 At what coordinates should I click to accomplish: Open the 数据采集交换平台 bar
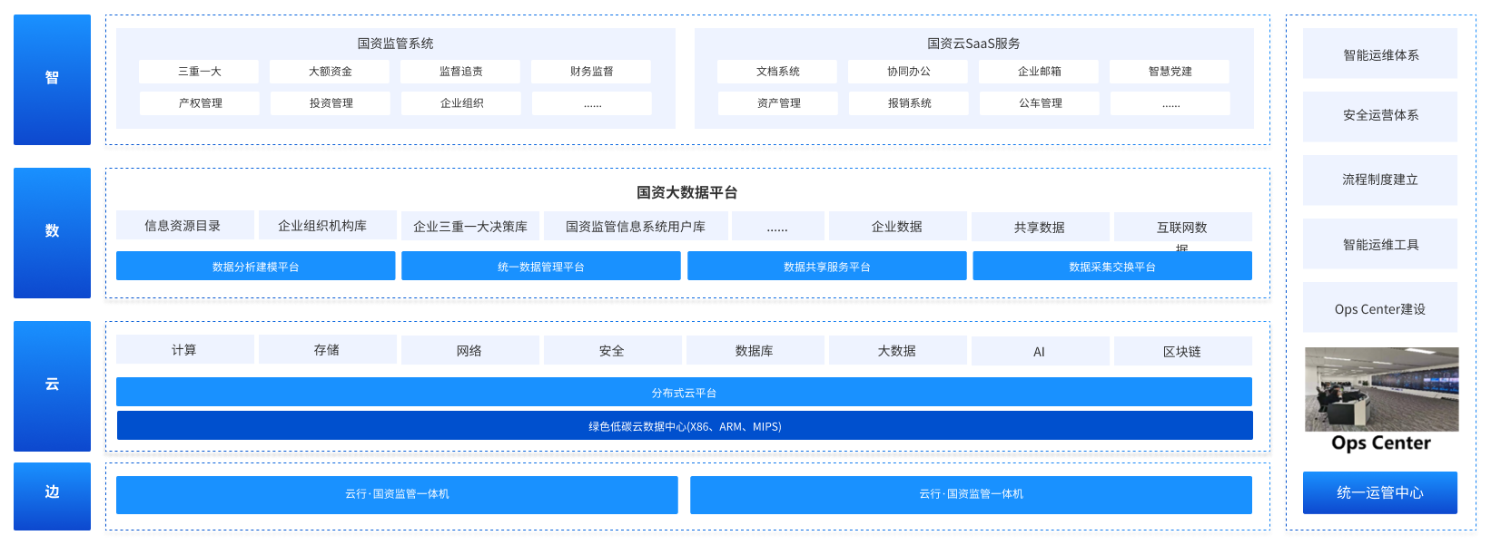pos(1111,267)
